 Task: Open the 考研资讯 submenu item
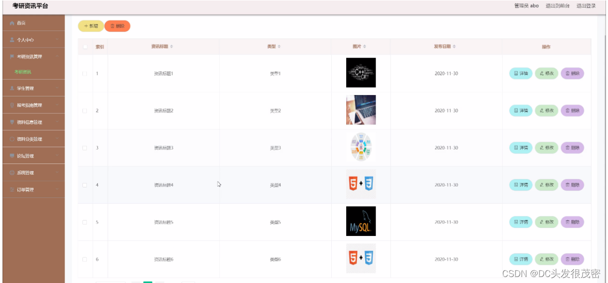23,72
